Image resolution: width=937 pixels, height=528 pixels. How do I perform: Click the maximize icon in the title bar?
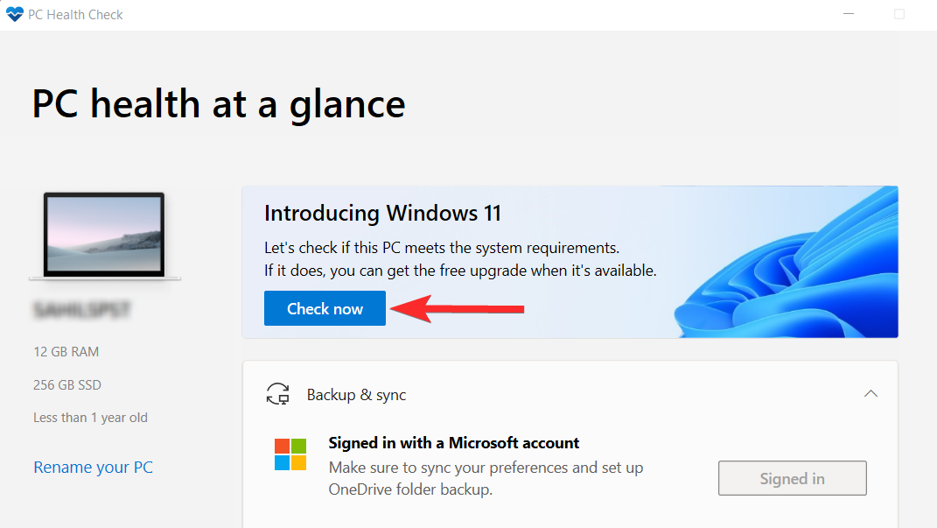(899, 14)
